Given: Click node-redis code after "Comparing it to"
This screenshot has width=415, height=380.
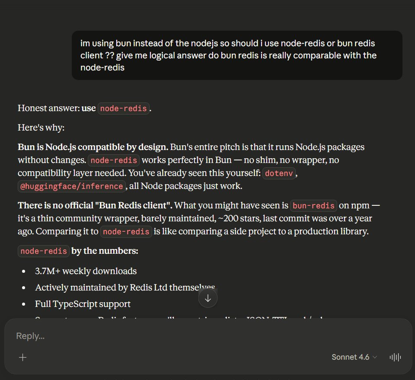Looking at the screenshot, I should [126, 232].
